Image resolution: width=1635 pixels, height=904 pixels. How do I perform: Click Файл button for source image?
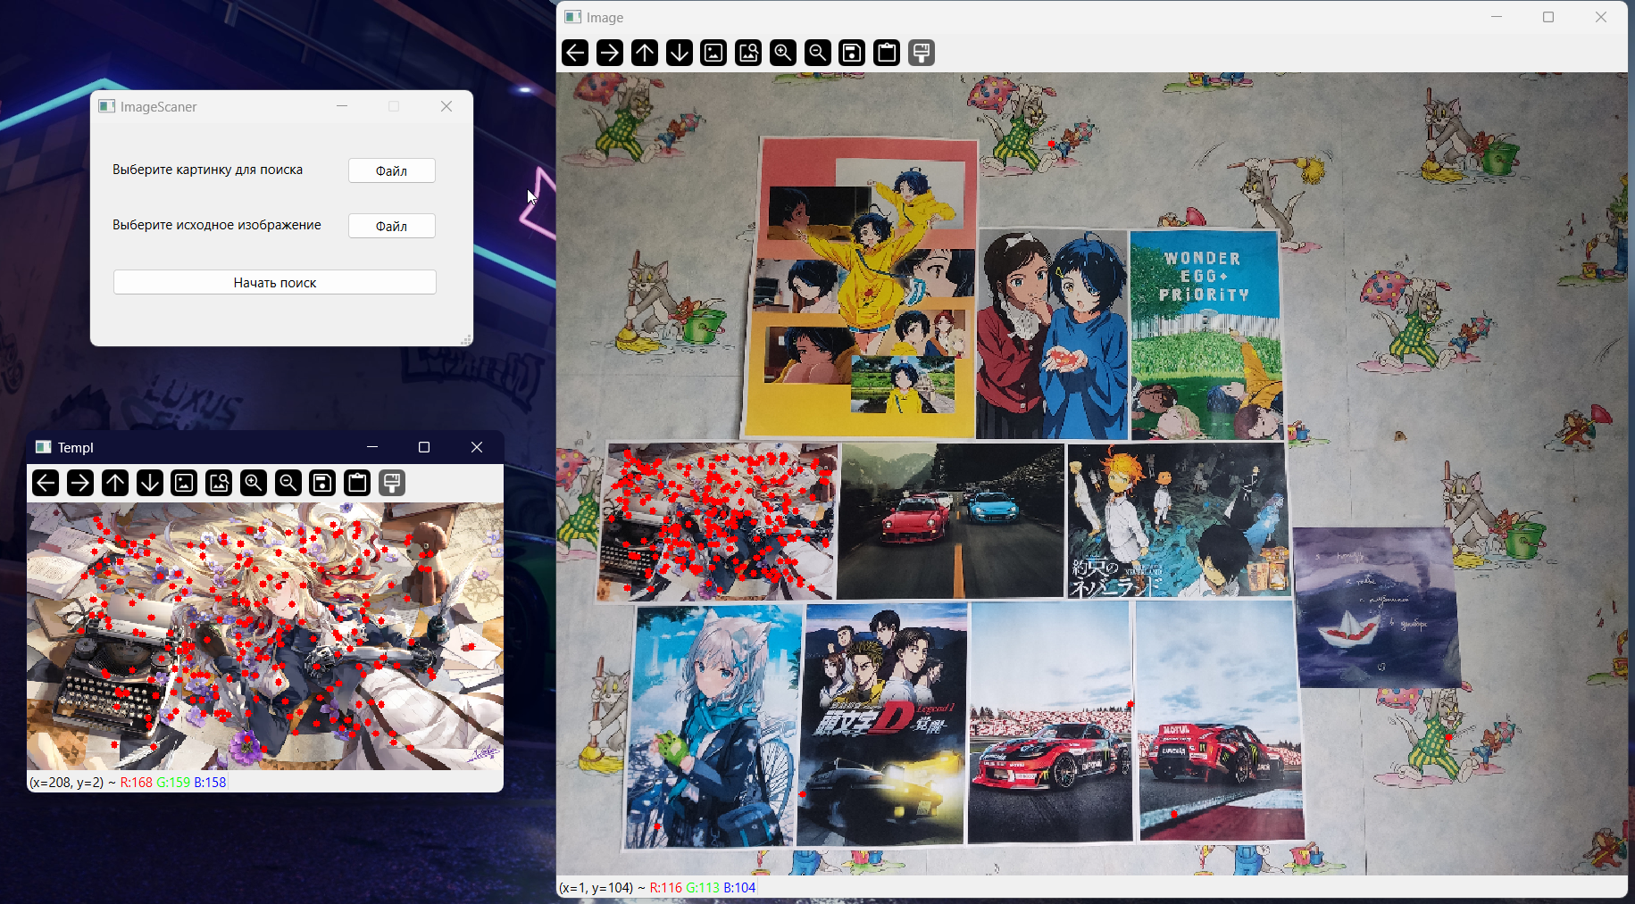click(391, 226)
